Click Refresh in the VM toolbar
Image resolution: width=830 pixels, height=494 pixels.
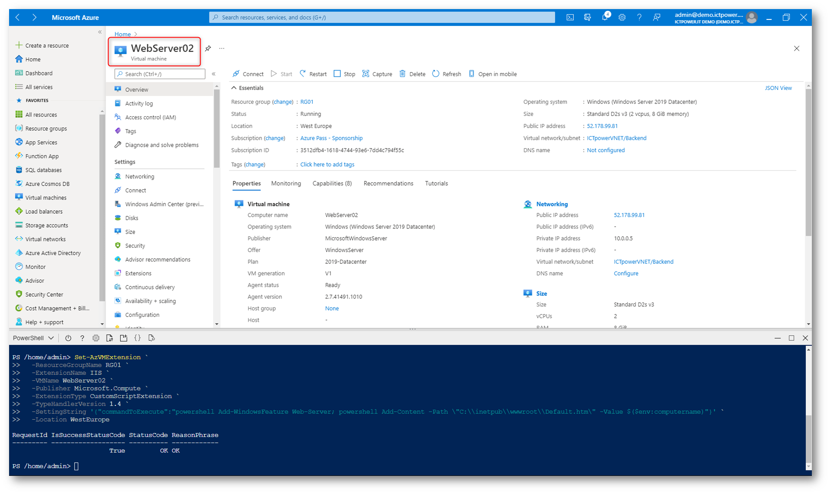(x=447, y=74)
